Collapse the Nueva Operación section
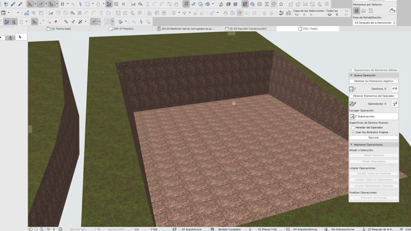The height and width of the screenshot is (231, 411). pos(351,75)
